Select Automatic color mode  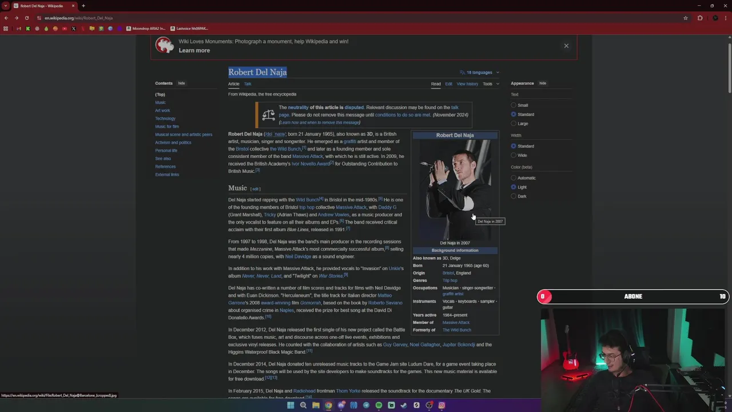pyautogui.click(x=514, y=178)
